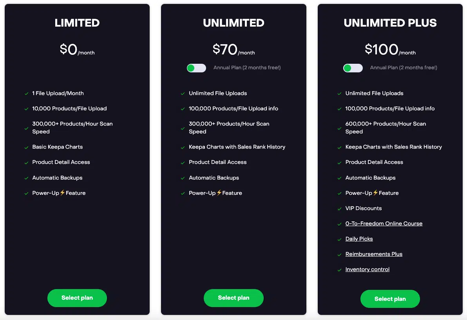467x320 pixels.
Task: Click checkmark next to Basic Keepa Charts
Action: [26, 147]
